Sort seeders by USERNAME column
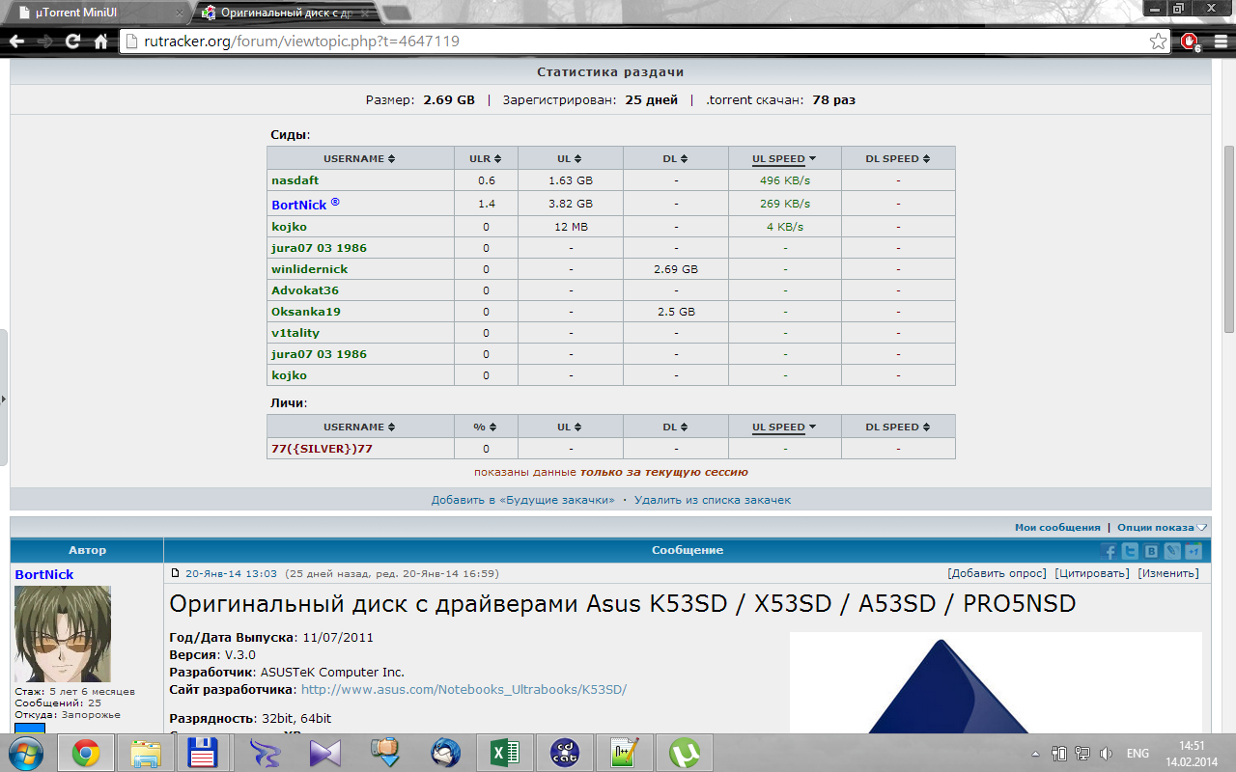This screenshot has height=772, width=1236. [x=359, y=158]
